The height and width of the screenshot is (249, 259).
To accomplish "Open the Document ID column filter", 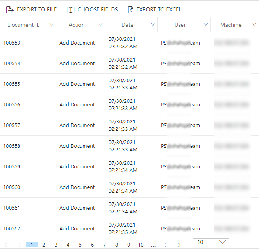I will click(x=51, y=25).
